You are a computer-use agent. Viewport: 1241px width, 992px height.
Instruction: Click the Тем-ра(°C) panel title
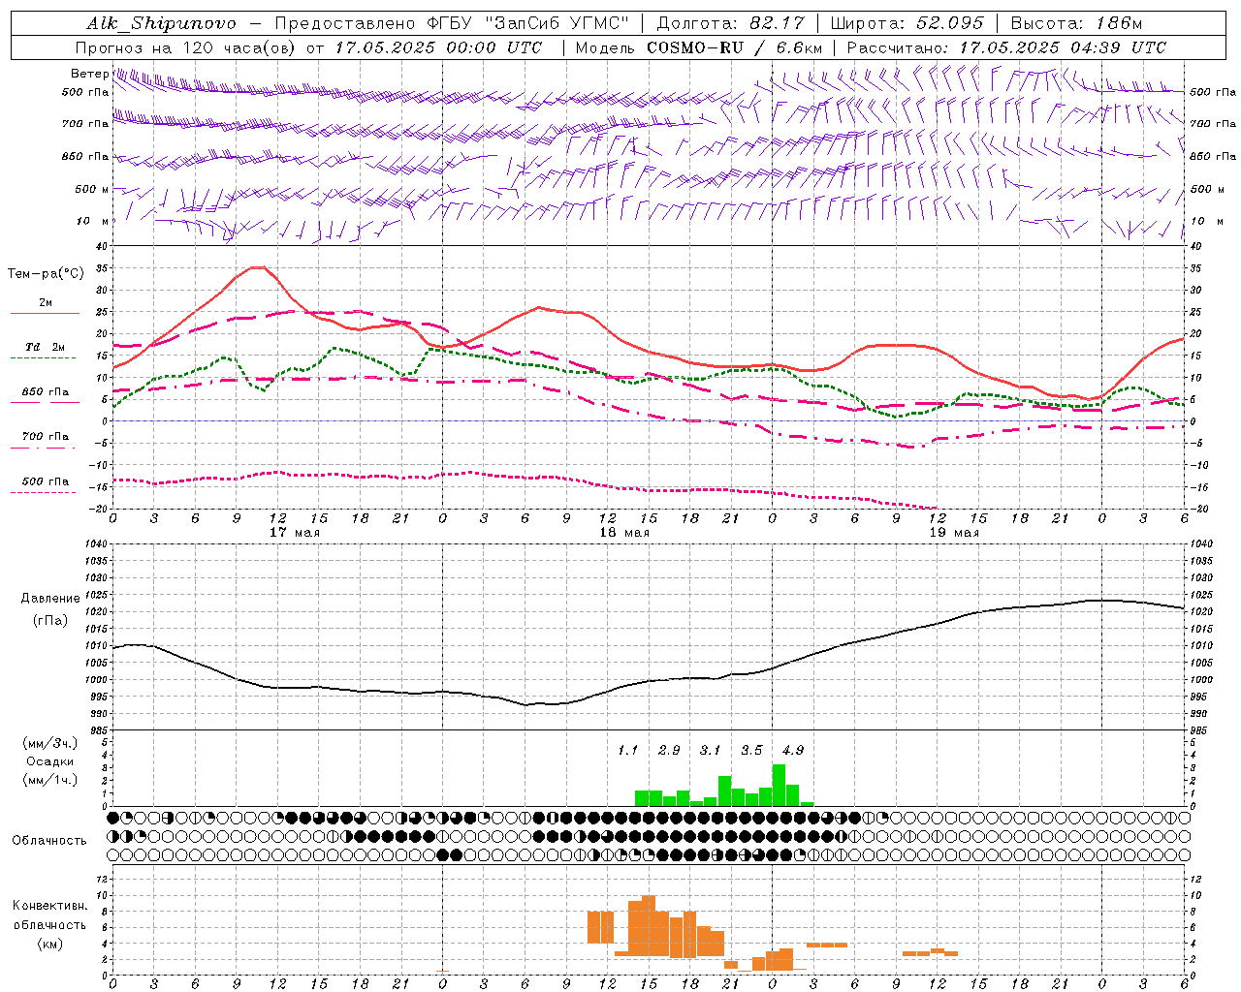(x=46, y=273)
